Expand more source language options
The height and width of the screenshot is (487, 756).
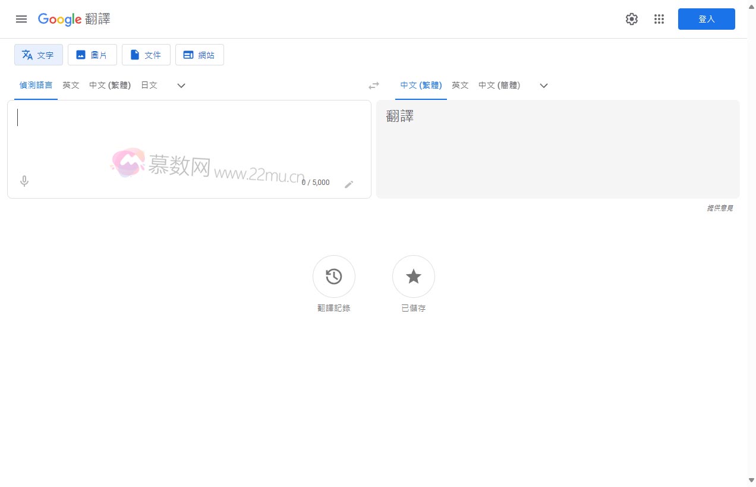181,86
